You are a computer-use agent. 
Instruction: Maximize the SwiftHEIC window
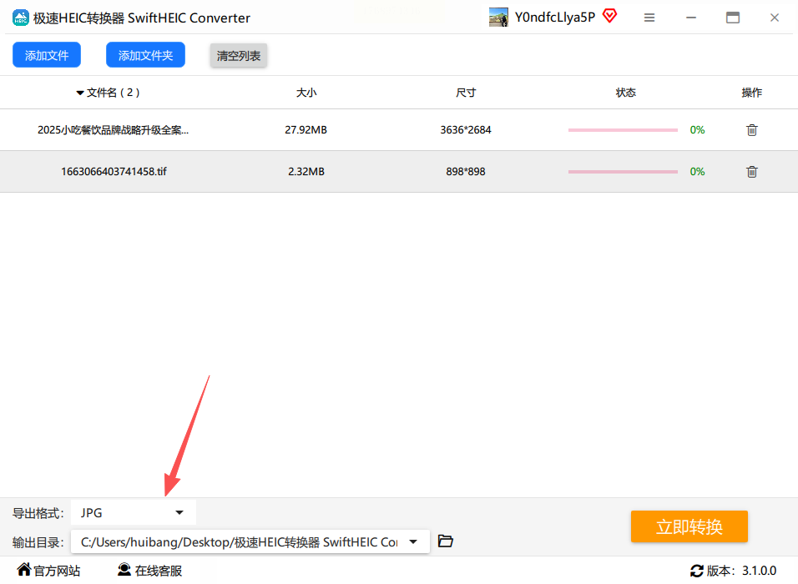(733, 18)
